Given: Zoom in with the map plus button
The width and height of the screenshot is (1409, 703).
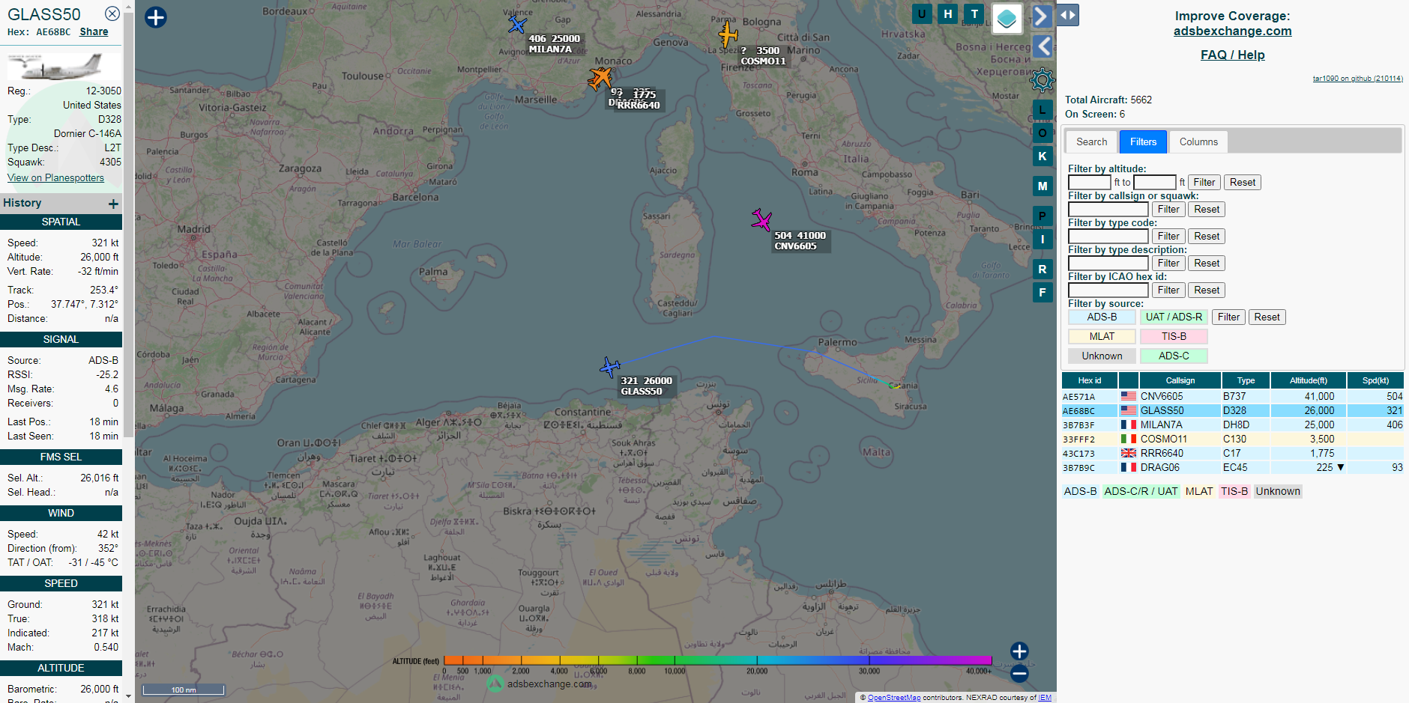Looking at the screenshot, I should [1019, 651].
